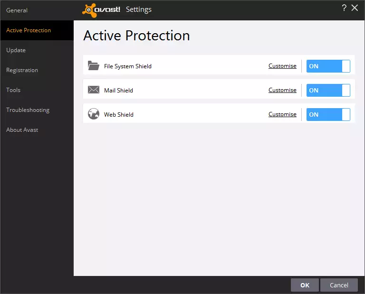Switch off the Web Shield toggle

coord(328,114)
